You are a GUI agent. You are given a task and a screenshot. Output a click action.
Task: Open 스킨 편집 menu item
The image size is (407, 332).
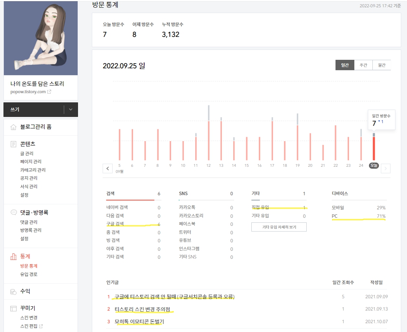[28, 326]
